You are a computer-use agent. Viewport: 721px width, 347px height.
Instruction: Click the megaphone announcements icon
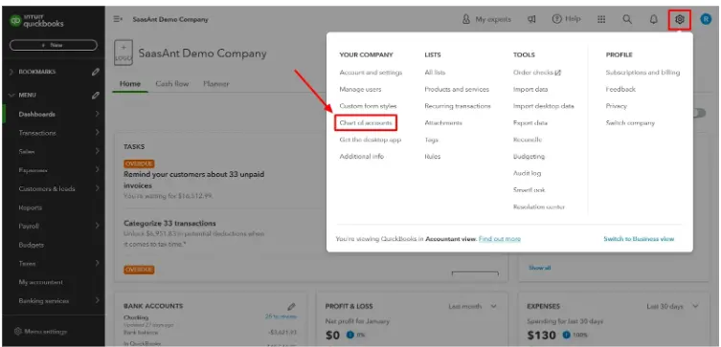531,19
